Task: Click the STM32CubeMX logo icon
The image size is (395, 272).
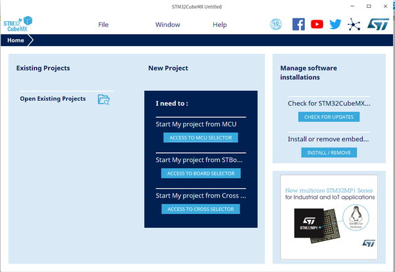Action: pos(18,24)
